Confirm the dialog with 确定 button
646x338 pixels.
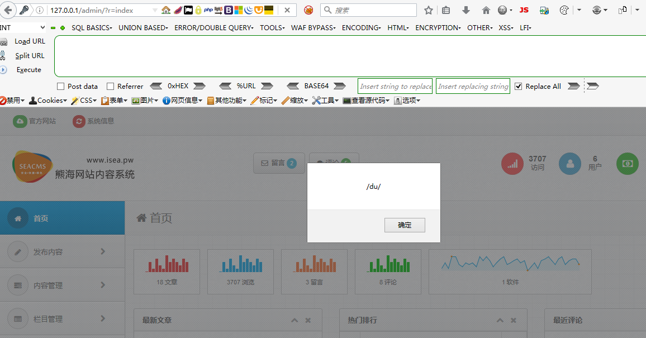coord(405,225)
